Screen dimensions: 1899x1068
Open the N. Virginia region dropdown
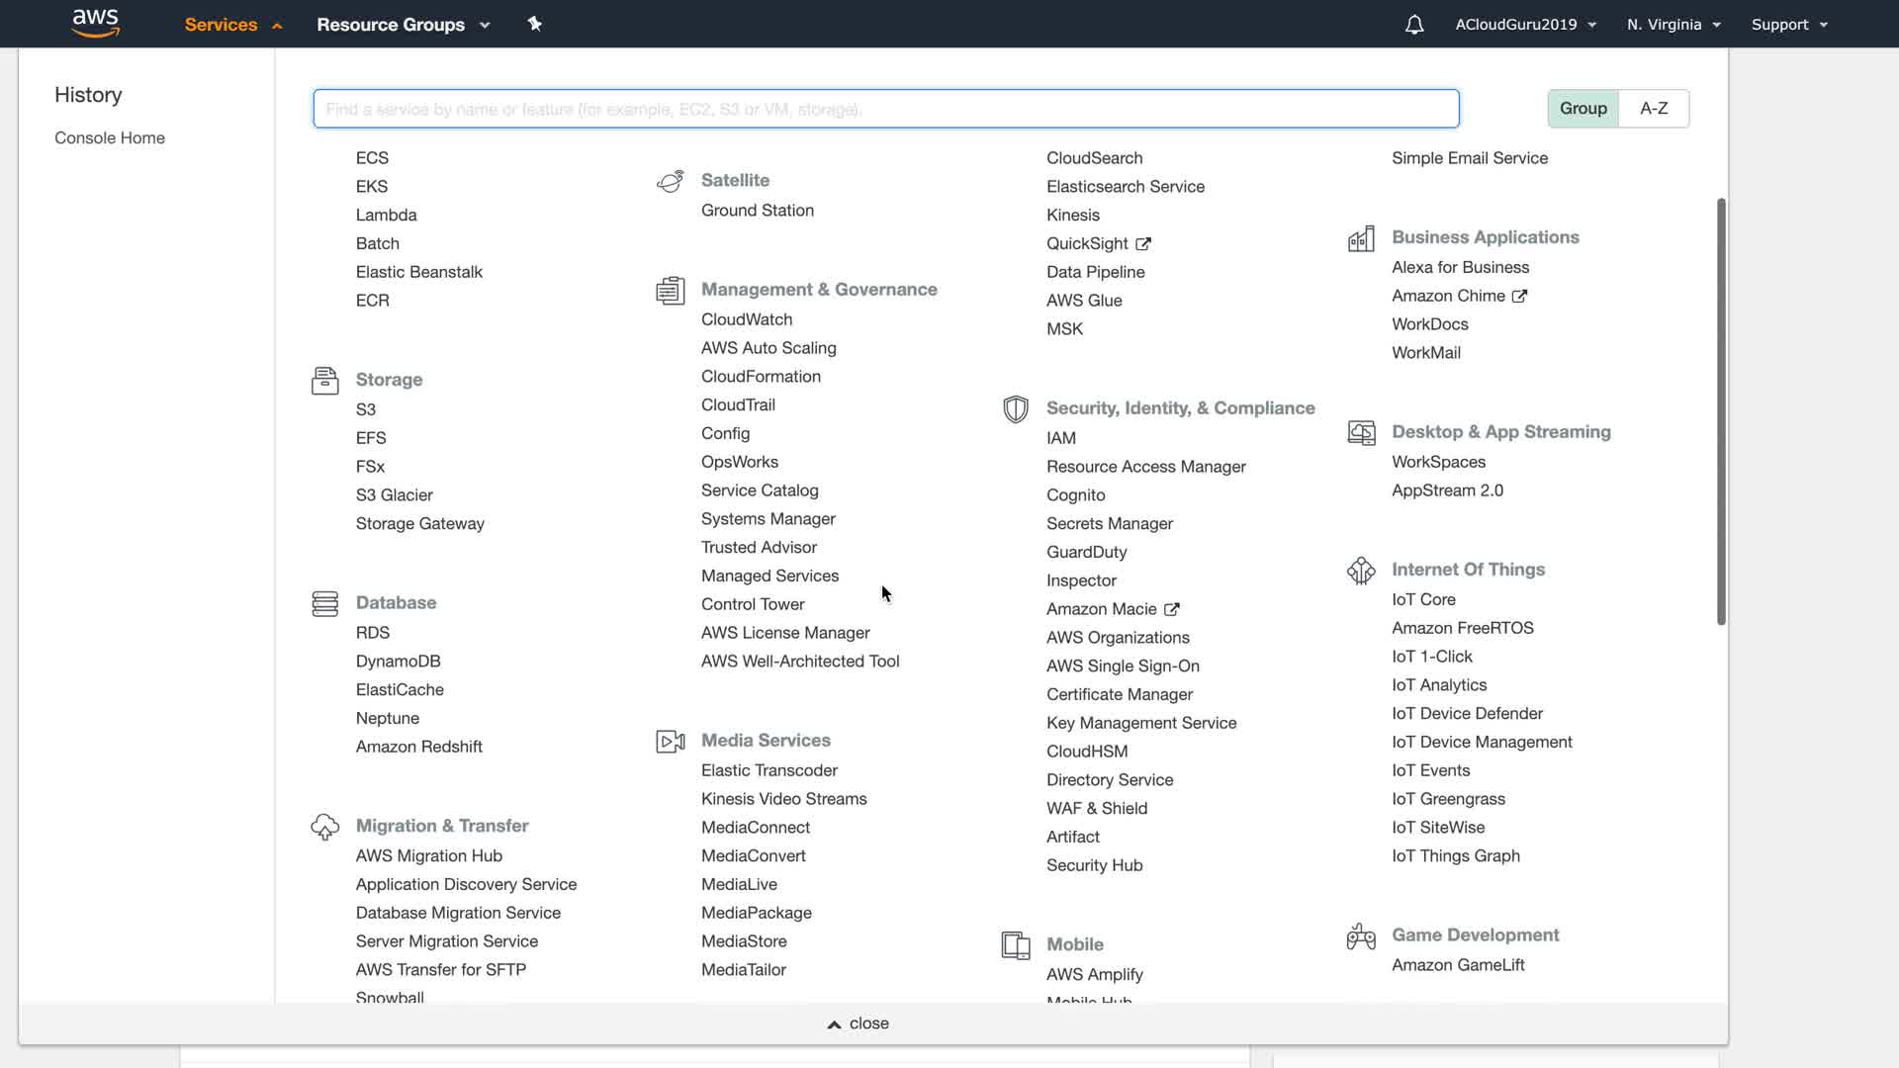[x=1673, y=25]
